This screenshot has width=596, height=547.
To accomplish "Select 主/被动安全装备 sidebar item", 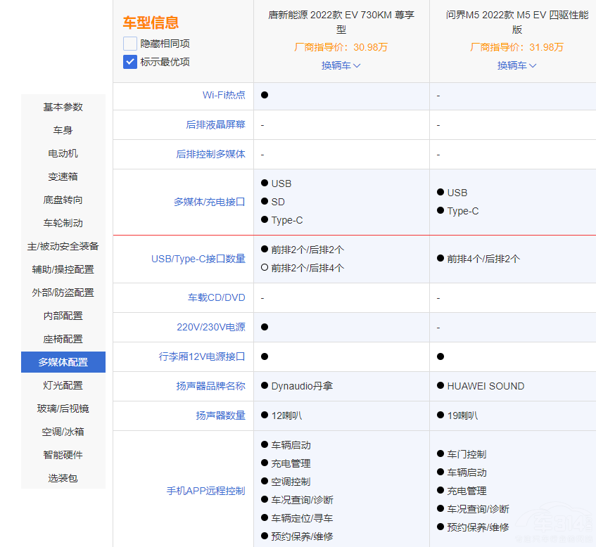I will click(x=63, y=246).
